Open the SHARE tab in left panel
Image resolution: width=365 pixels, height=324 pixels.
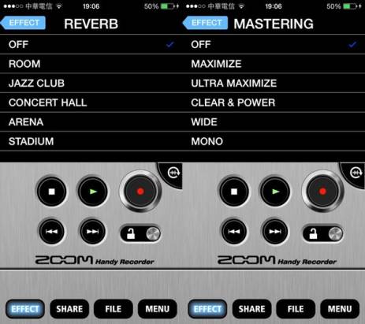tap(69, 309)
